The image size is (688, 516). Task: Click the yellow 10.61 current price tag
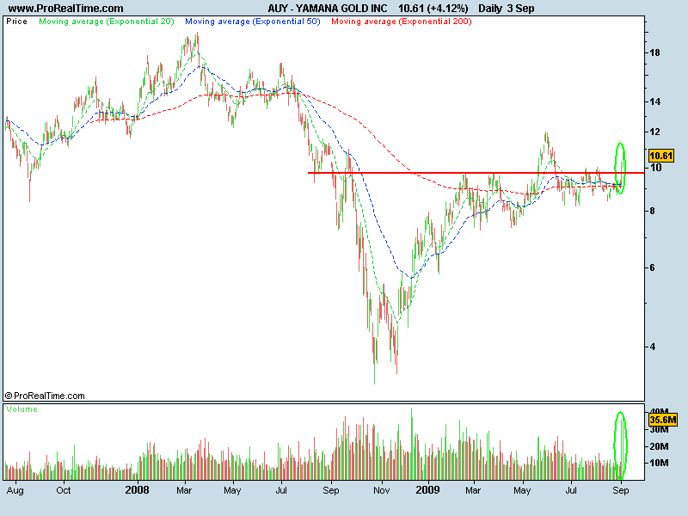coord(660,156)
